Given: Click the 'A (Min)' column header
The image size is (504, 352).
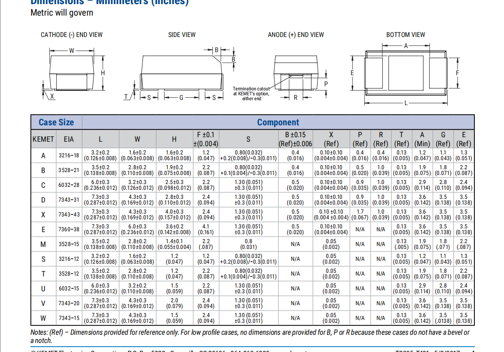Looking at the screenshot, I should coord(422,139).
